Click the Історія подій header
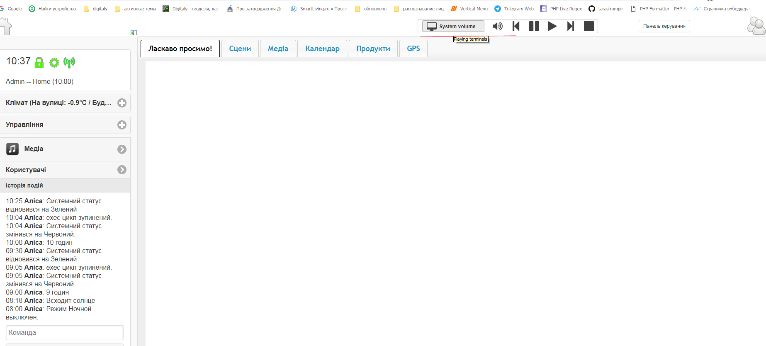766x346 pixels. (x=65, y=185)
